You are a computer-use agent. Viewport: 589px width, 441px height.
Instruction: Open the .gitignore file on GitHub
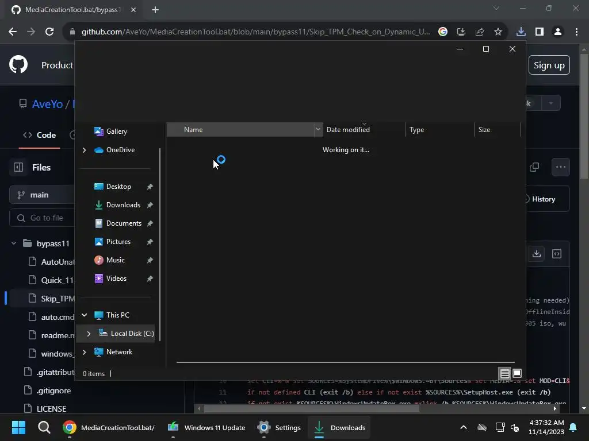pyautogui.click(x=53, y=390)
